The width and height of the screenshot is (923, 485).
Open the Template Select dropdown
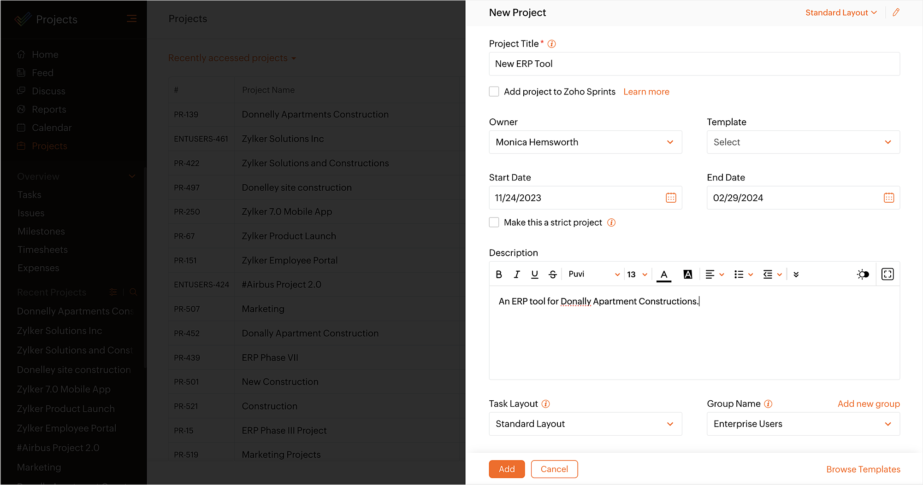[x=803, y=142]
